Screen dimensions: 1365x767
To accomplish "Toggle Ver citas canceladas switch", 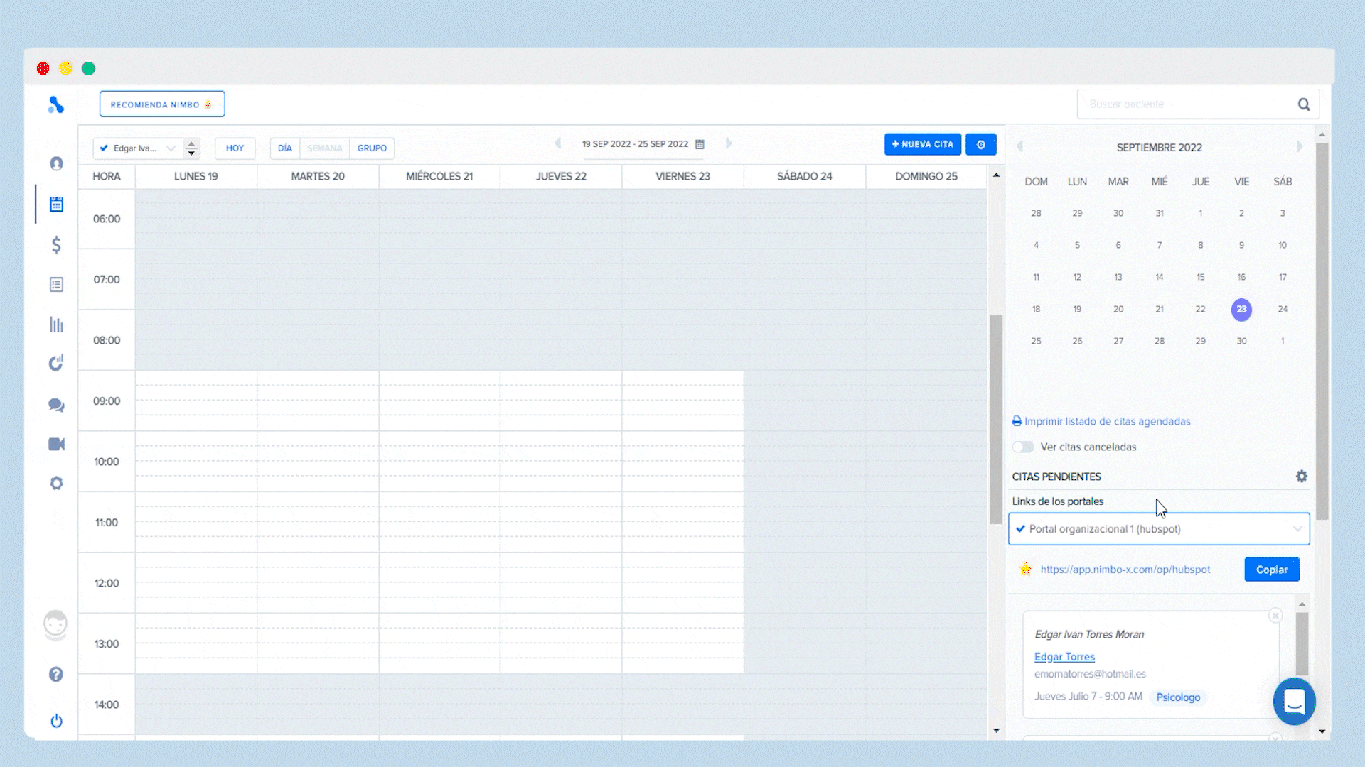I will pyautogui.click(x=1023, y=447).
